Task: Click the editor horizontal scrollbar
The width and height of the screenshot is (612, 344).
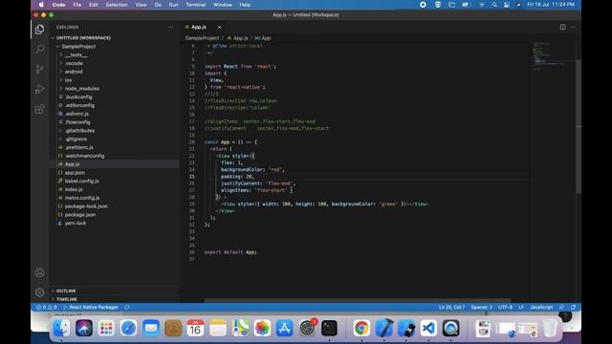Action: [x=358, y=301]
